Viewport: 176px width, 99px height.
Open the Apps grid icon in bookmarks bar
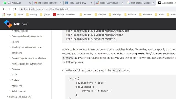coord(4,15)
